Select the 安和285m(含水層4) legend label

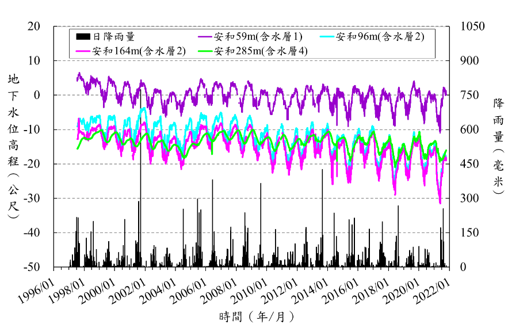(x=261, y=51)
